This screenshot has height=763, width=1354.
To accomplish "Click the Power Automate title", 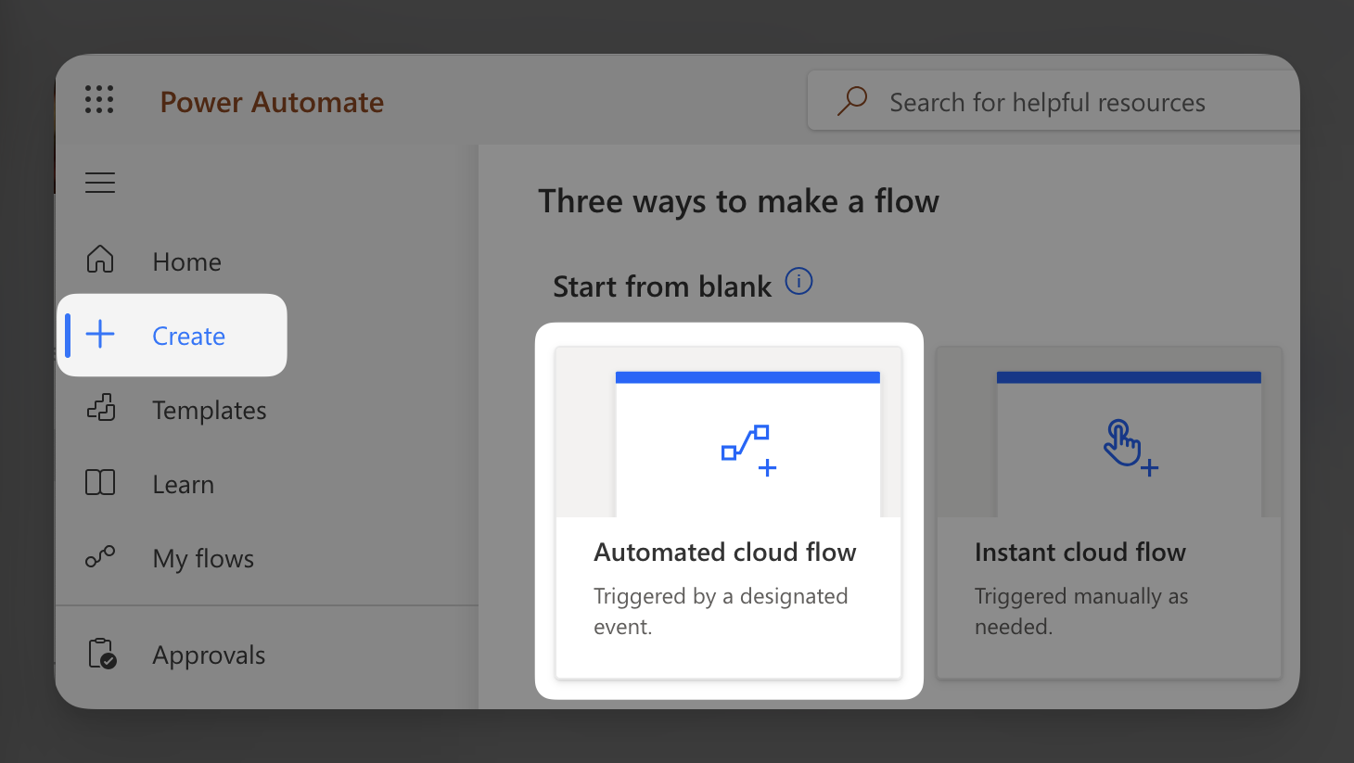I will (x=272, y=102).
